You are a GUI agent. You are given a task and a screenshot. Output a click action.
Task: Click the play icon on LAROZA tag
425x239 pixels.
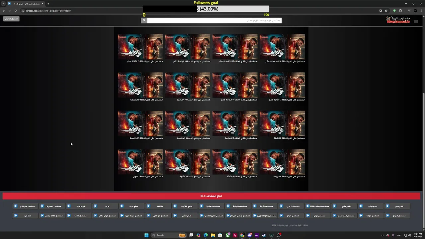(x=148, y=206)
